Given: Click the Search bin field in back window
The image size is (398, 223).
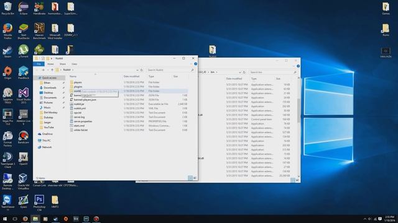Looking at the screenshot, I should (273, 72).
